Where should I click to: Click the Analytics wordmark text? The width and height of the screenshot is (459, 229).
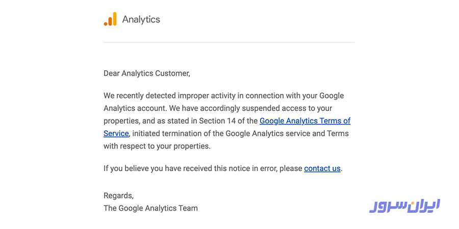coord(141,19)
